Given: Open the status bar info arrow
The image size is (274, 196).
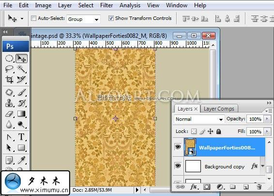Looking at the screenshot, I should [x=137, y=190].
